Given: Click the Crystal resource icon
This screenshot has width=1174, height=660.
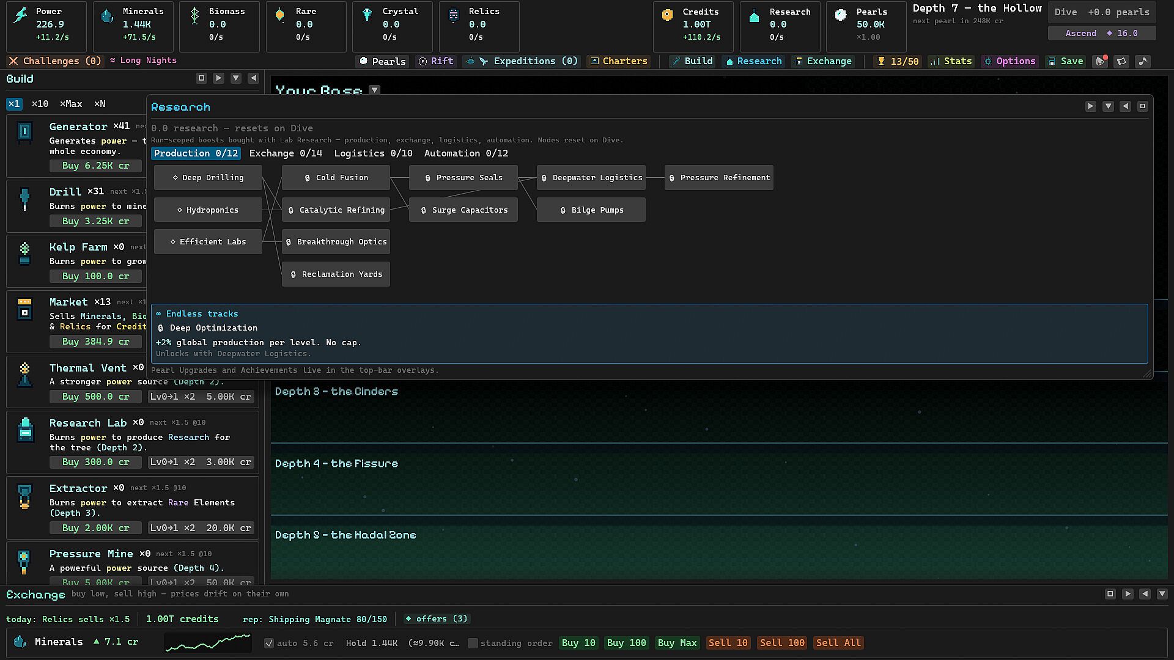Looking at the screenshot, I should tap(367, 15).
